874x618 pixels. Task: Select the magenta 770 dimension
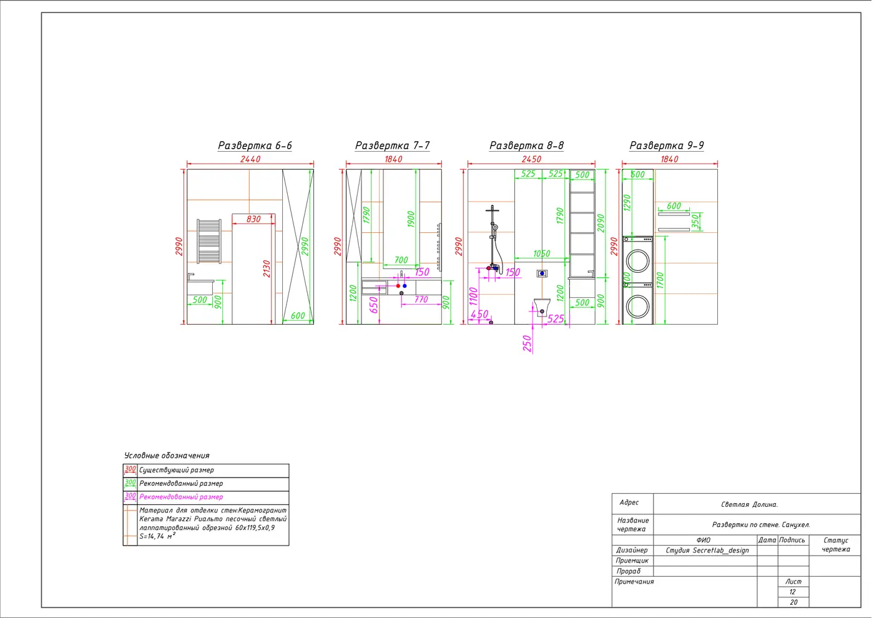[421, 300]
